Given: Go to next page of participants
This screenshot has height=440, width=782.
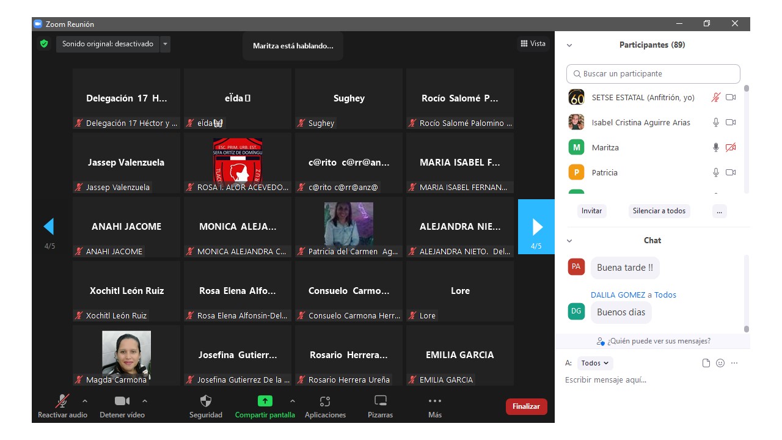Looking at the screenshot, I should click(536, 227).
